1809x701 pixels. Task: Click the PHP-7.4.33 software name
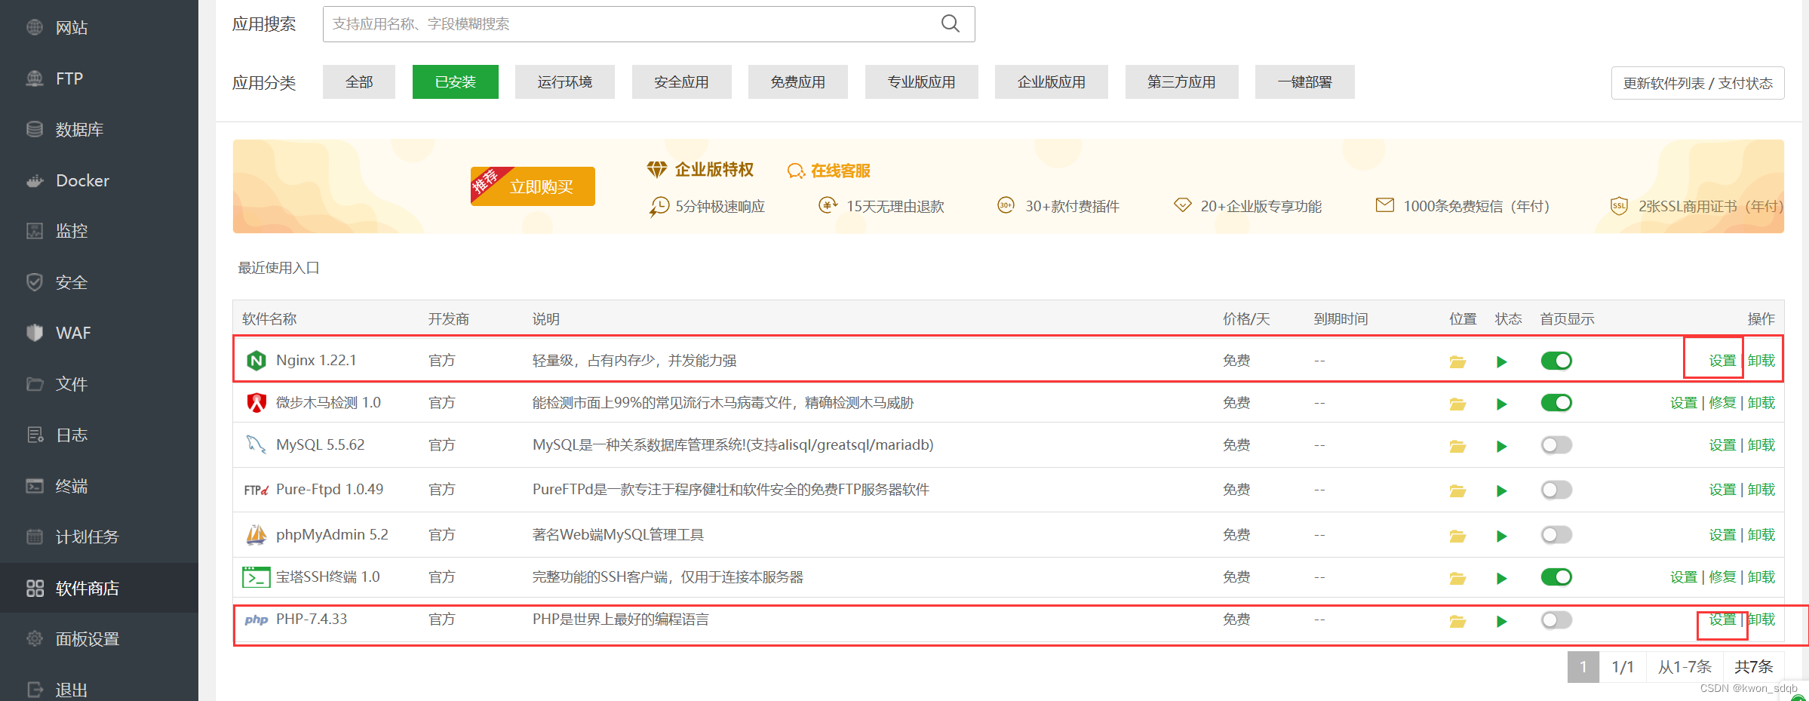point(312,619)
